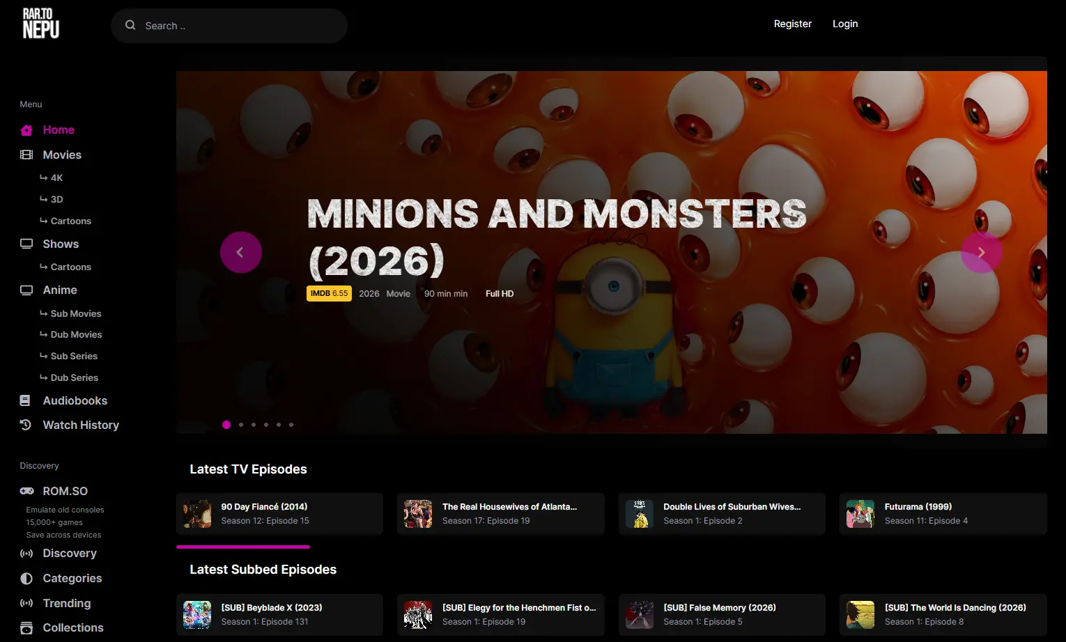Click the Register link
1066x642 pixels.
(x=793, y=24)
